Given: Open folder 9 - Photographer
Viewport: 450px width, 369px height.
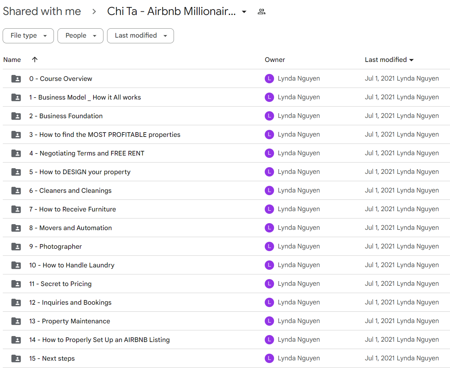Looking at the screenshot, I should (56, 246).
